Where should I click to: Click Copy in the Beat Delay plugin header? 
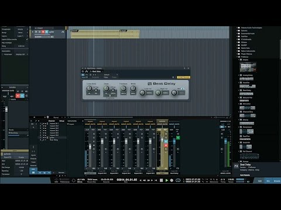tap(106, 77)
